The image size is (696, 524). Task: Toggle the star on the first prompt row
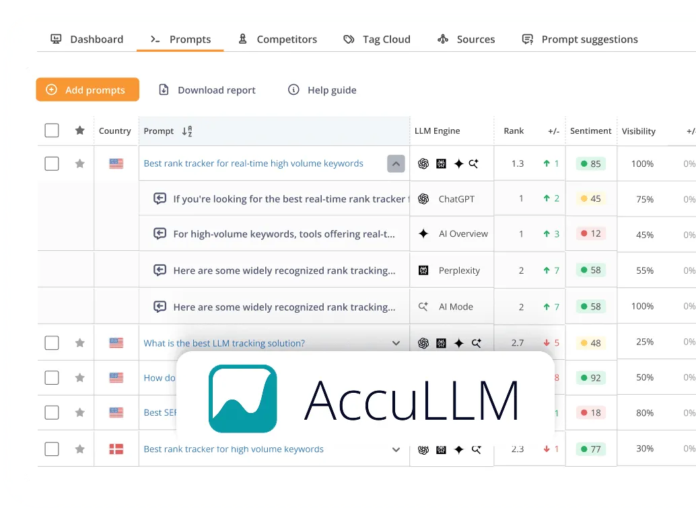click(x=80, y=163)
